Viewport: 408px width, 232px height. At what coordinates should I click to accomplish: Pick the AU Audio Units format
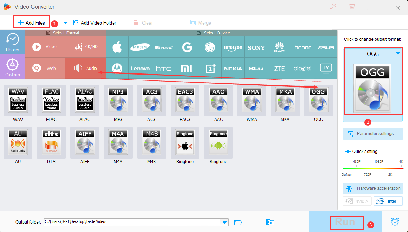(x=18, y=142)
